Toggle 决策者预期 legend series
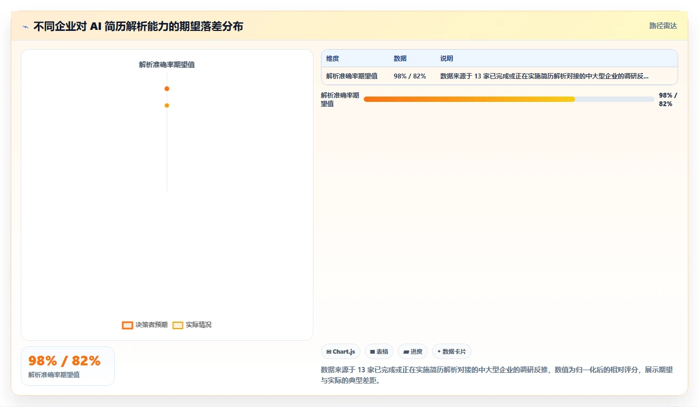Screen dimensions: 699x407 click(x=145, y=325)
